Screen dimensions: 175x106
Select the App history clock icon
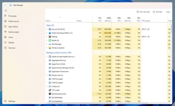click(5, 26)
